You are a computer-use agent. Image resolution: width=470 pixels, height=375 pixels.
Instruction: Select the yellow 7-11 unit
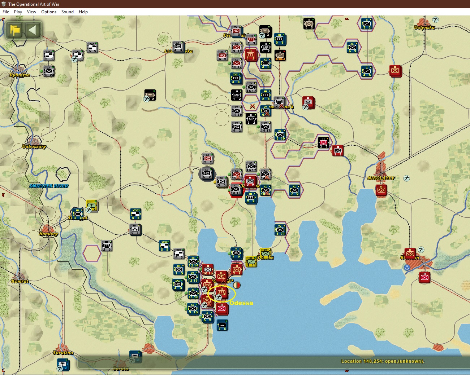(x=251, y=262)
